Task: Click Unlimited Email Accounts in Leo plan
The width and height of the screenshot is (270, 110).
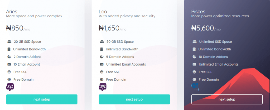Action: tap(126, 64)
